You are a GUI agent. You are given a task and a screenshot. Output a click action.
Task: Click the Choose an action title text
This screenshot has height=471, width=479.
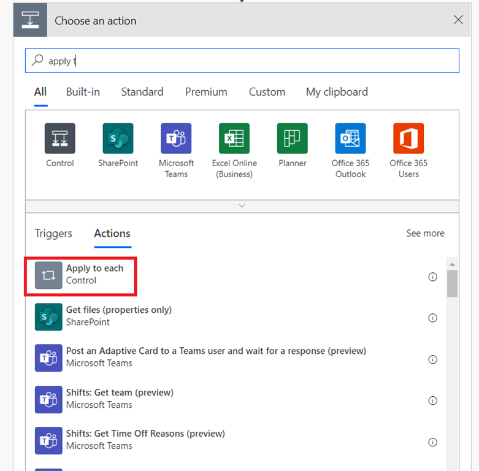(x=95, y=21)
